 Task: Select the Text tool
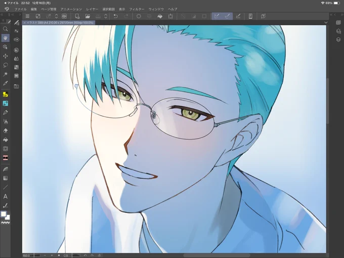pyautogui.click(x=5, y=196)
